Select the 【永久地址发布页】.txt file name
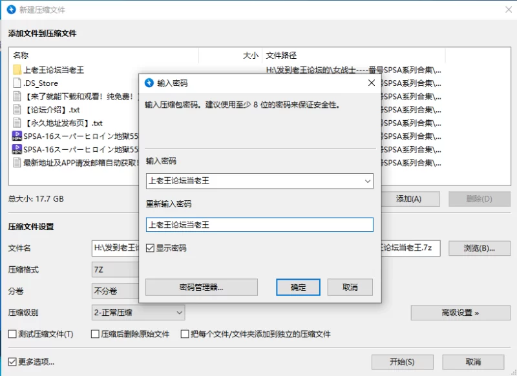Viewport: 517px width, 376px height. 63,123
